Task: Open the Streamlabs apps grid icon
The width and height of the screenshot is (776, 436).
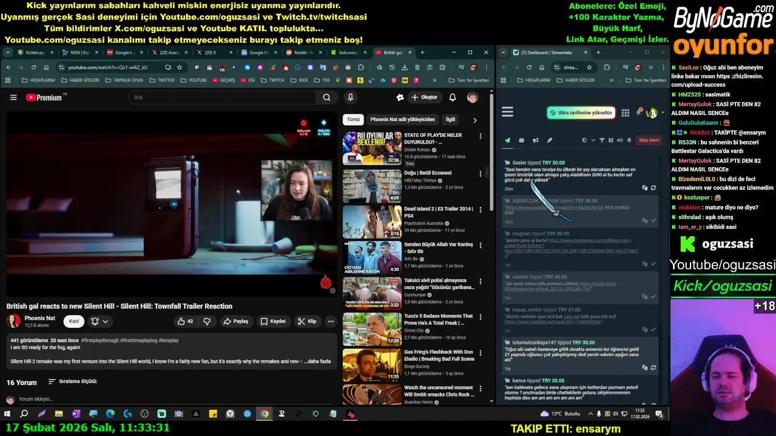Action: point(626,113)
